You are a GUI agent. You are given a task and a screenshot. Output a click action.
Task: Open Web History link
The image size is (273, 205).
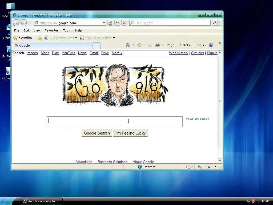(x=178, y=53)
